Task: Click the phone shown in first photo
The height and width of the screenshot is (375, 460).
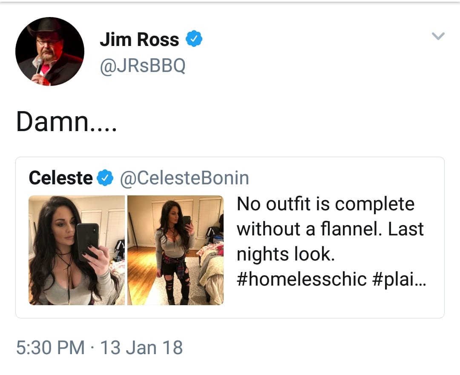Action: (87, 241)
